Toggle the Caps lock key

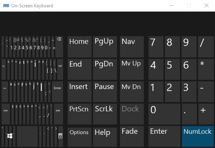point(5,91)
